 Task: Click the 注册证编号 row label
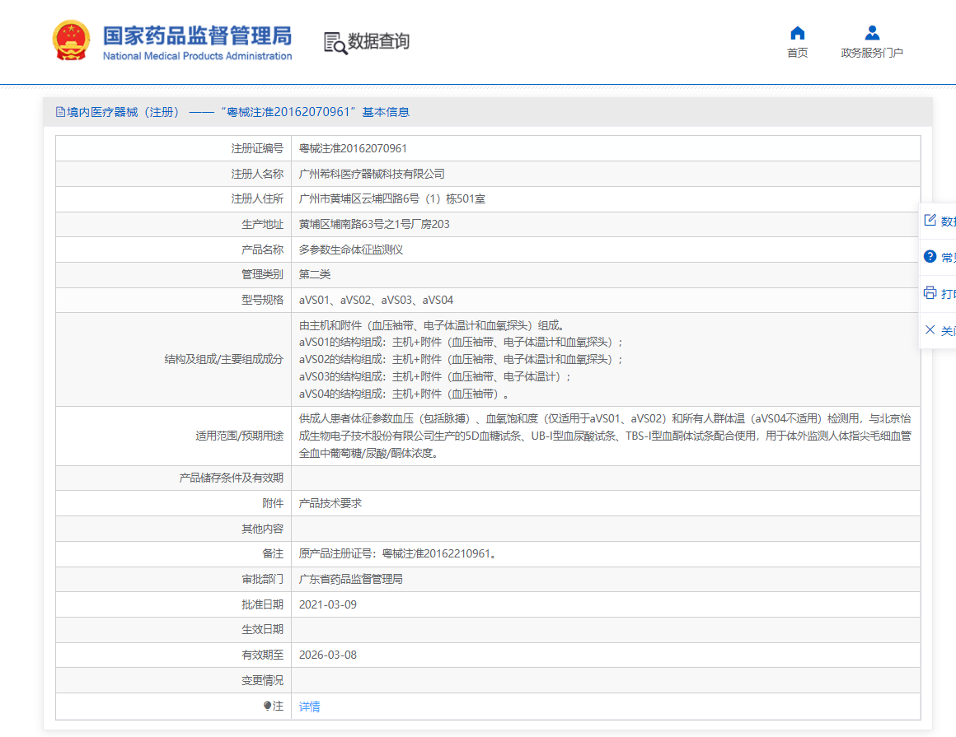(257, 148)
